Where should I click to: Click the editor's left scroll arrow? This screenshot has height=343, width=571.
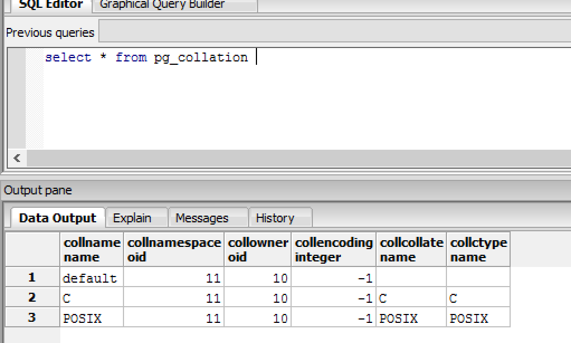(x=17, y=158)
